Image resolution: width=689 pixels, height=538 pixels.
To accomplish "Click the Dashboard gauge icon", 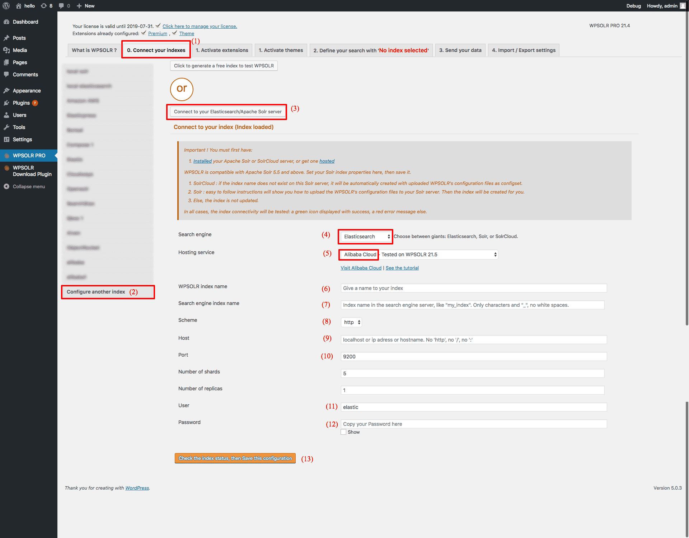I will (6, 22).
